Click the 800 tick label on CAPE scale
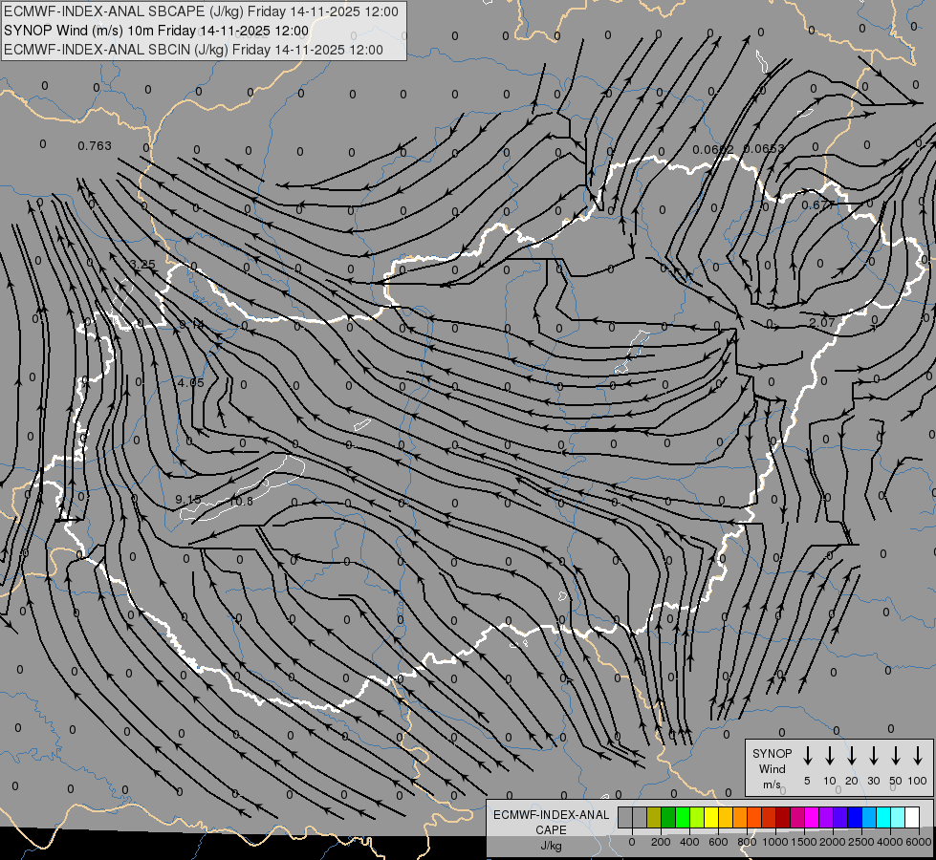The width and height of the screenshot is (936, 860). click(747, 842)
